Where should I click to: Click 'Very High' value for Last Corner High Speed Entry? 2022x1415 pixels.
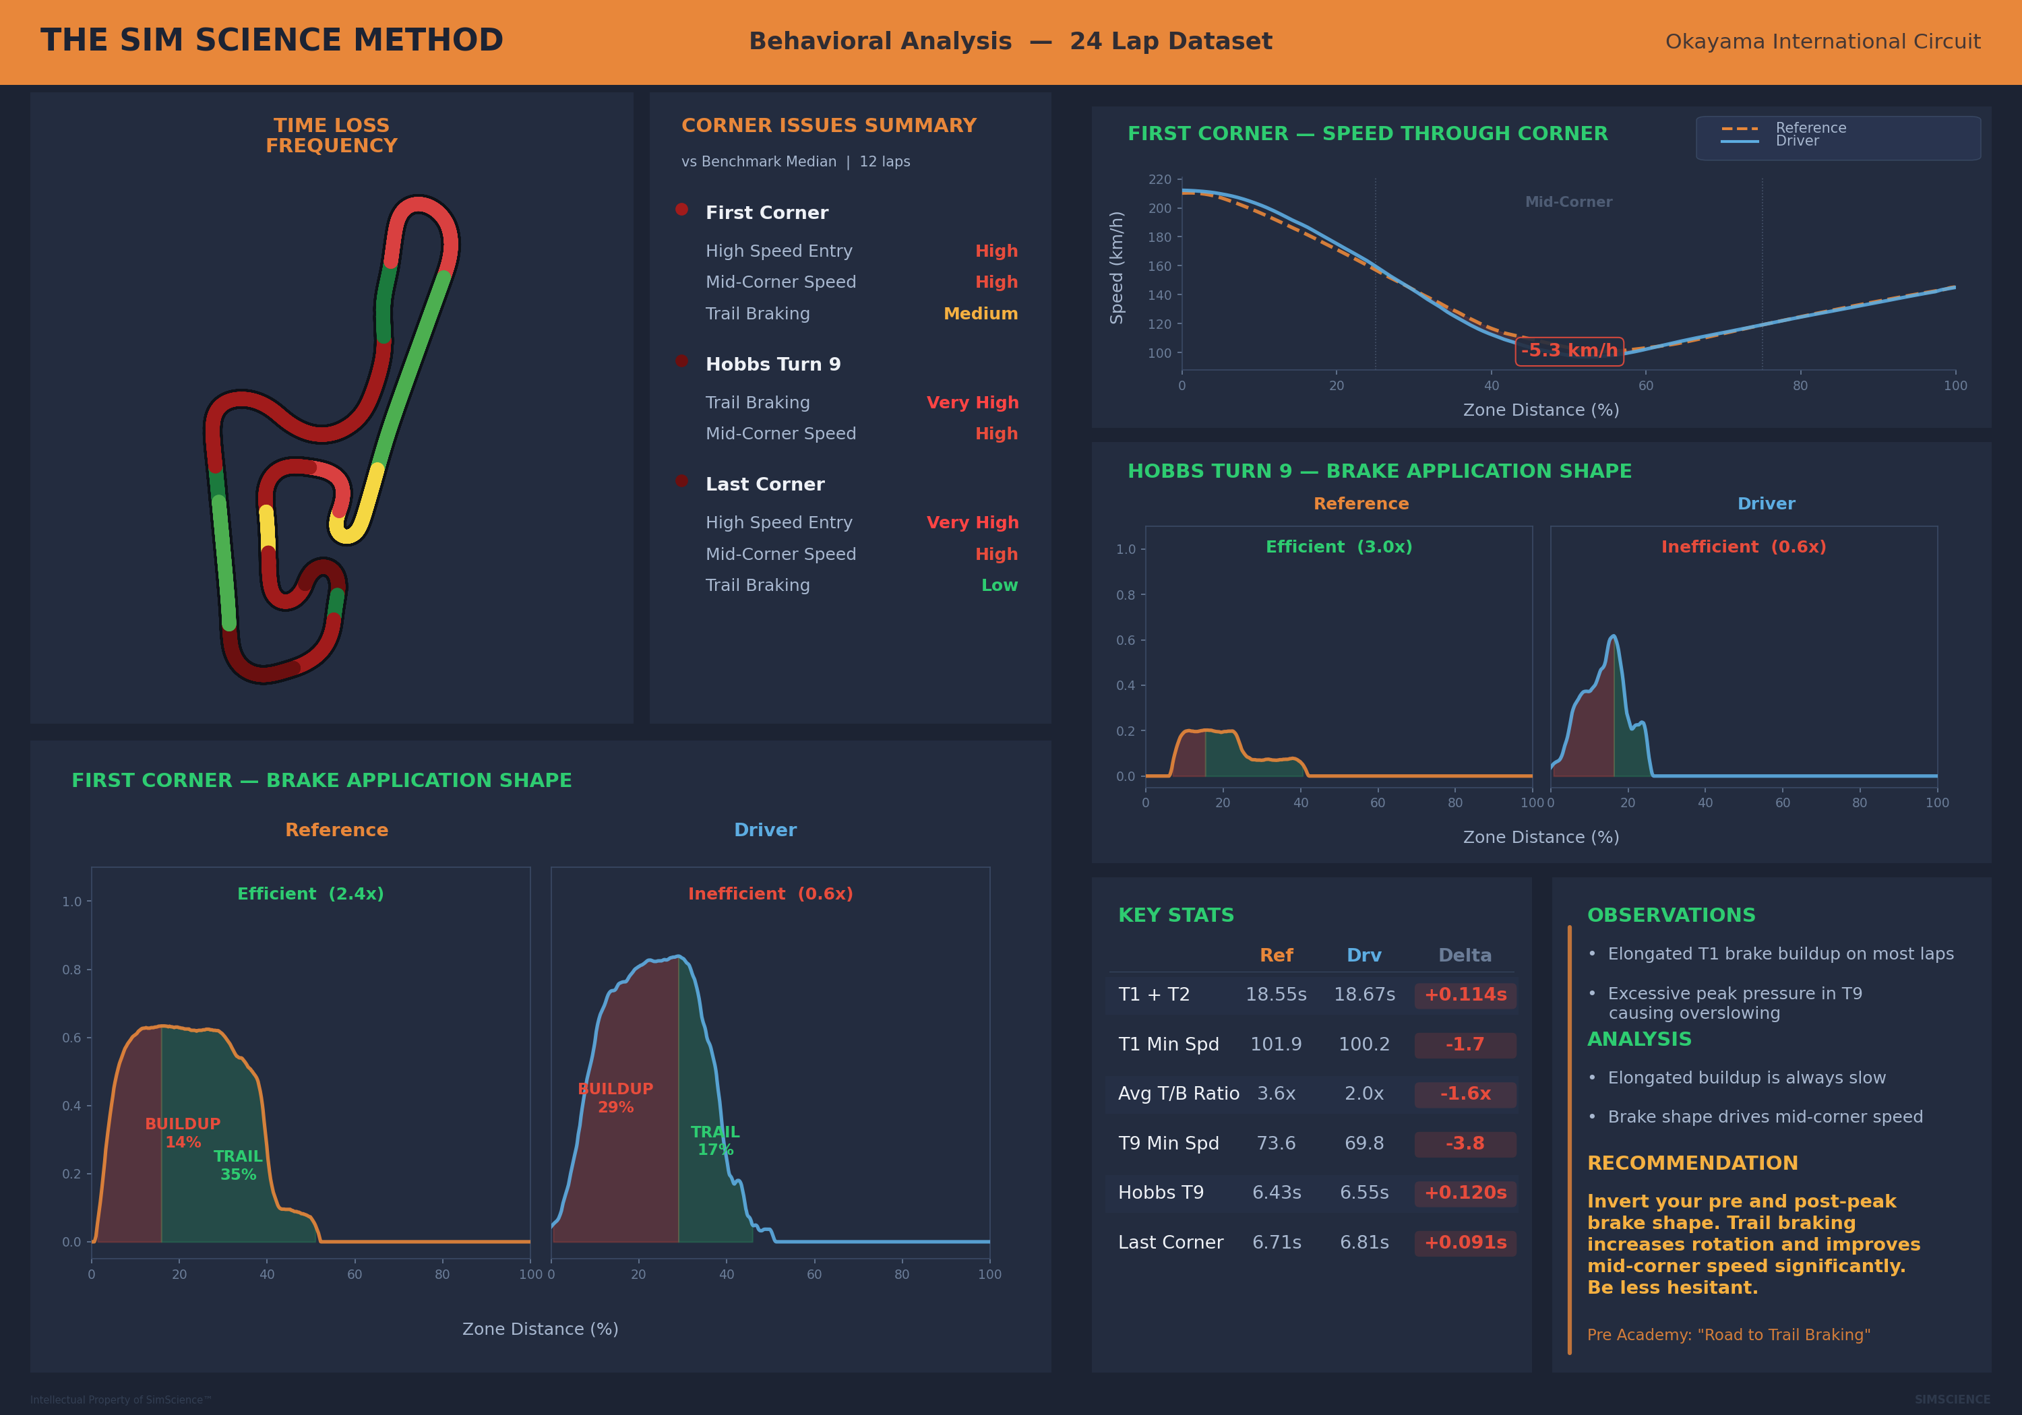973,522
